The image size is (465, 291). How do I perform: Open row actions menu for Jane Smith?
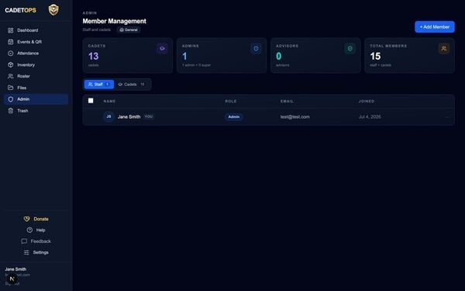tap(447, 117)
